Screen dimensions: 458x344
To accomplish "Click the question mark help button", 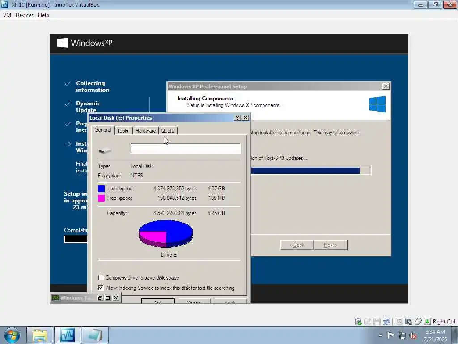I will tap(238, 118).
